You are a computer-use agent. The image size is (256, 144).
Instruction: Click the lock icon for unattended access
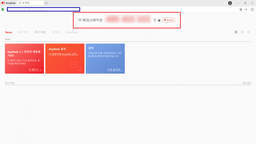click(159, 20)
